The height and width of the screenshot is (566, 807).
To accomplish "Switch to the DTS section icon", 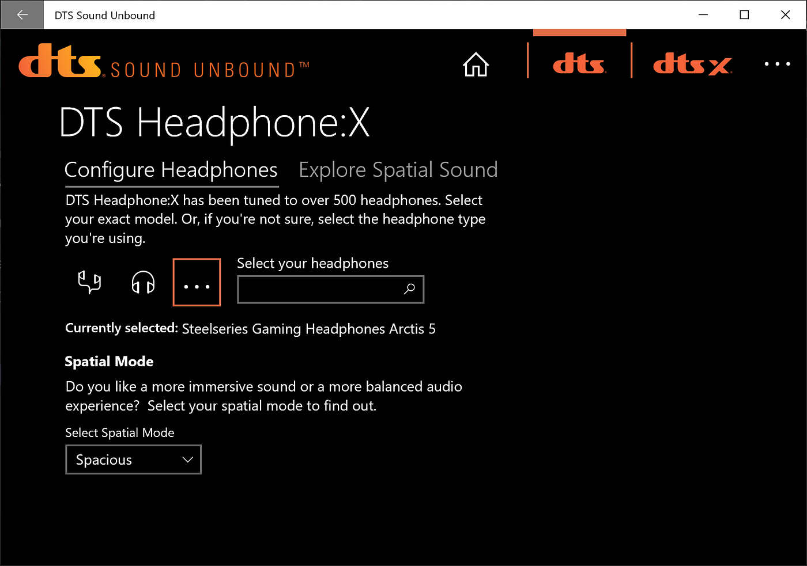I will [x=579, y=65].
